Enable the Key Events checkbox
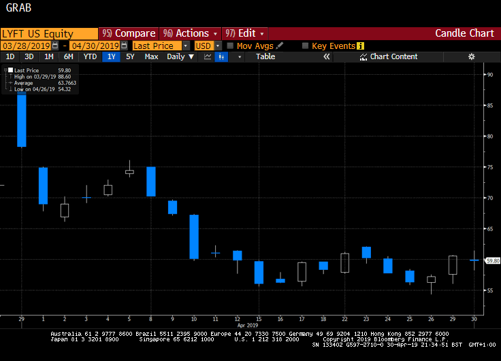501x361 pixels. 306,46
